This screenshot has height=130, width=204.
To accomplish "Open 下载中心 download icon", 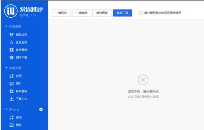I will [x=12, y=99].
